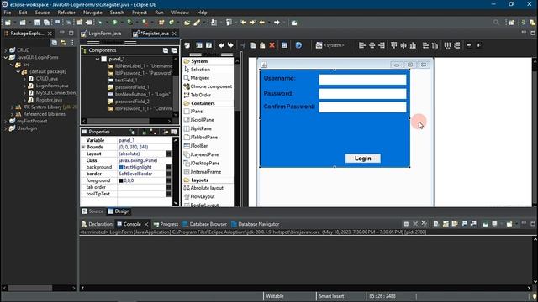Click the Show events icon in Properties header

132,132
